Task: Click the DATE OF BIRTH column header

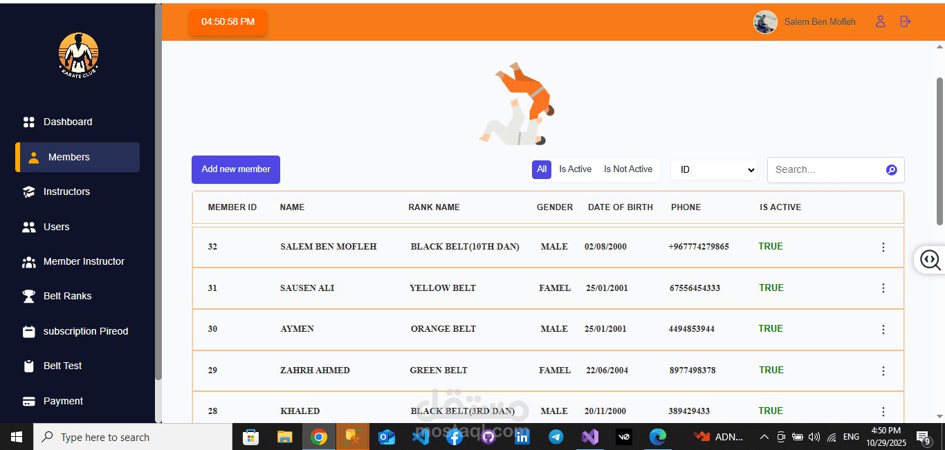Action: pyautogui.click(x=621, y=207)
